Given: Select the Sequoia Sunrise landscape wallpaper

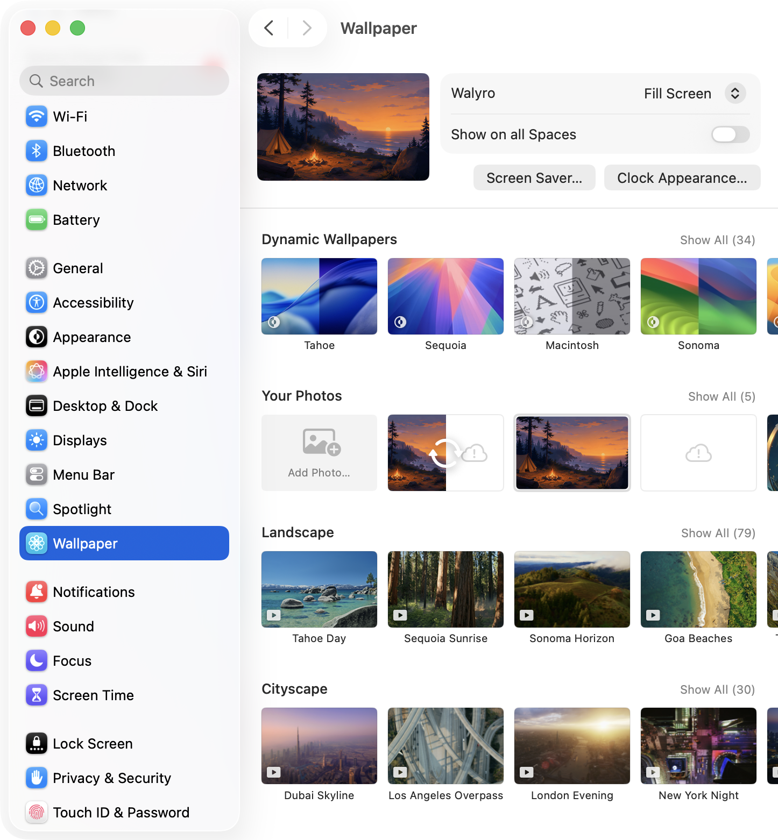Looking at the screenshot, I should point(445,589).
